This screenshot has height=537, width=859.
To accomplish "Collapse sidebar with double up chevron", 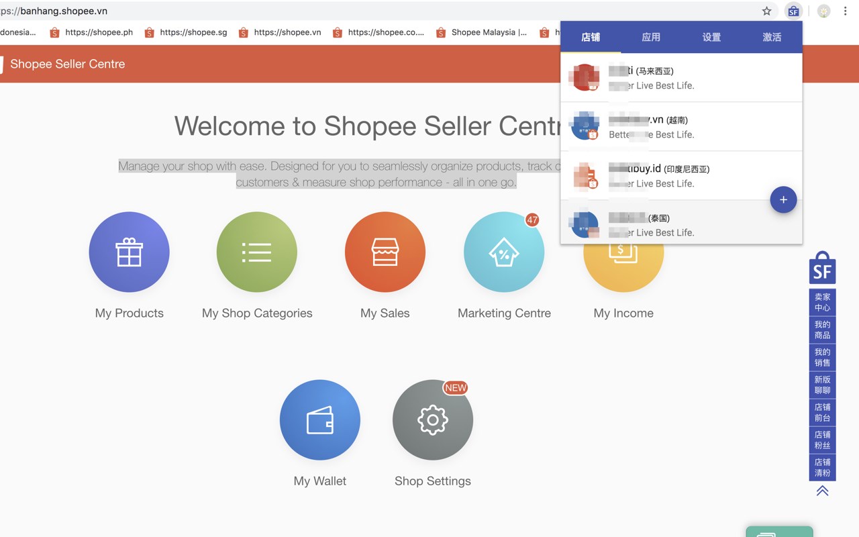I will coord(822,491).
